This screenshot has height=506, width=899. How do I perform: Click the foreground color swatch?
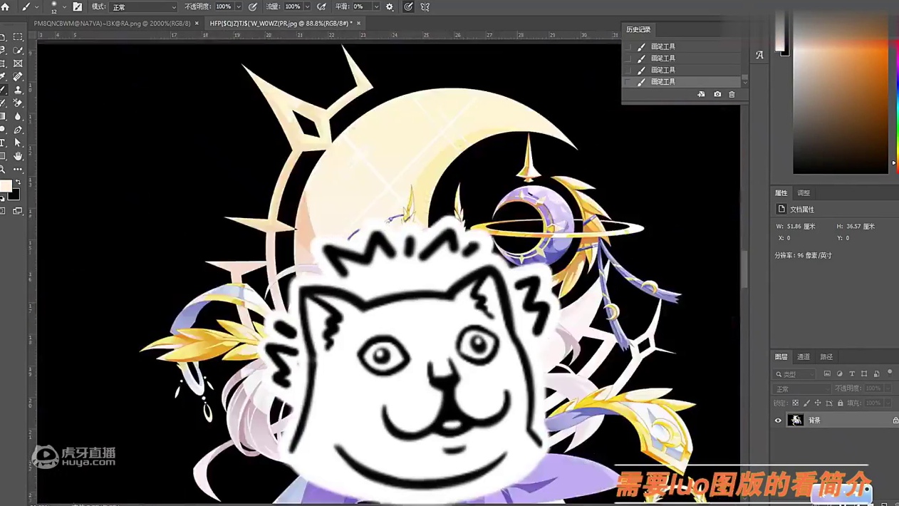(x=5, y=187)
